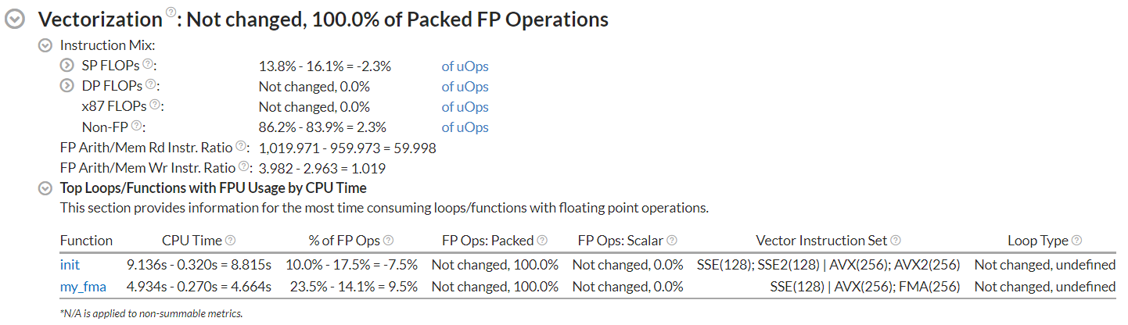Click help icon beside DP FLOPs

(150, 85)
